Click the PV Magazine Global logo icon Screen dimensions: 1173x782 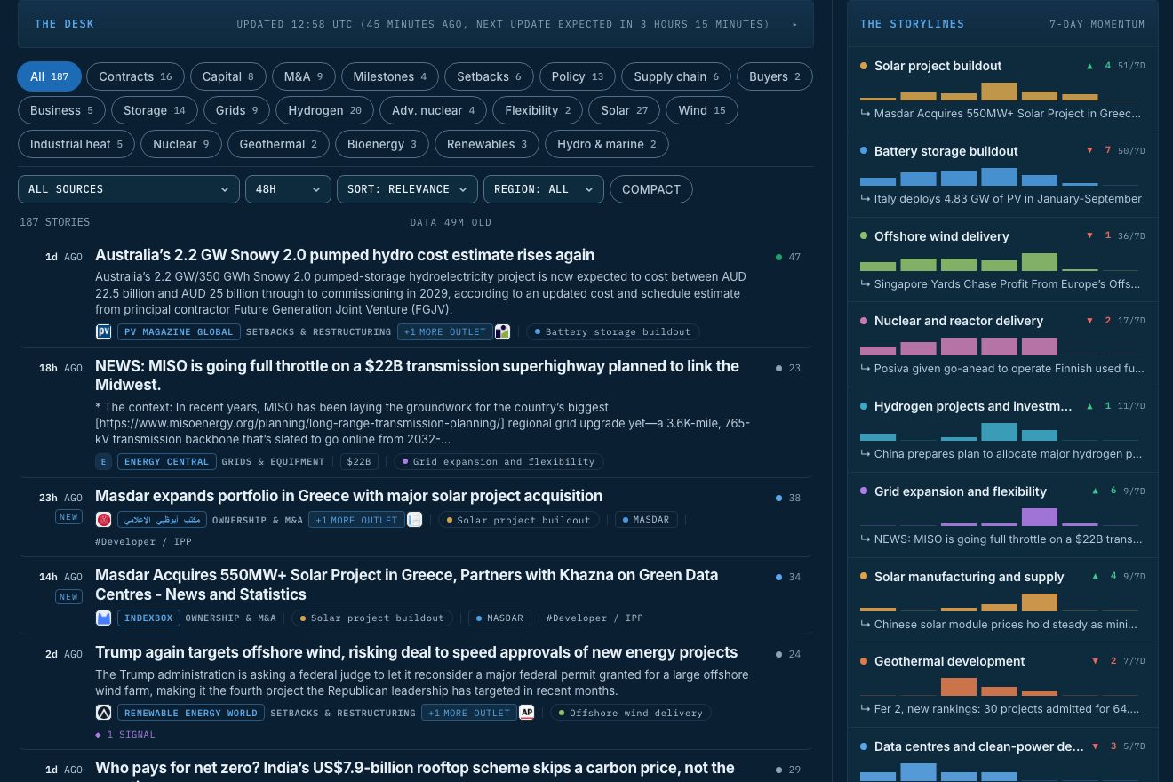tap(103, 331)
